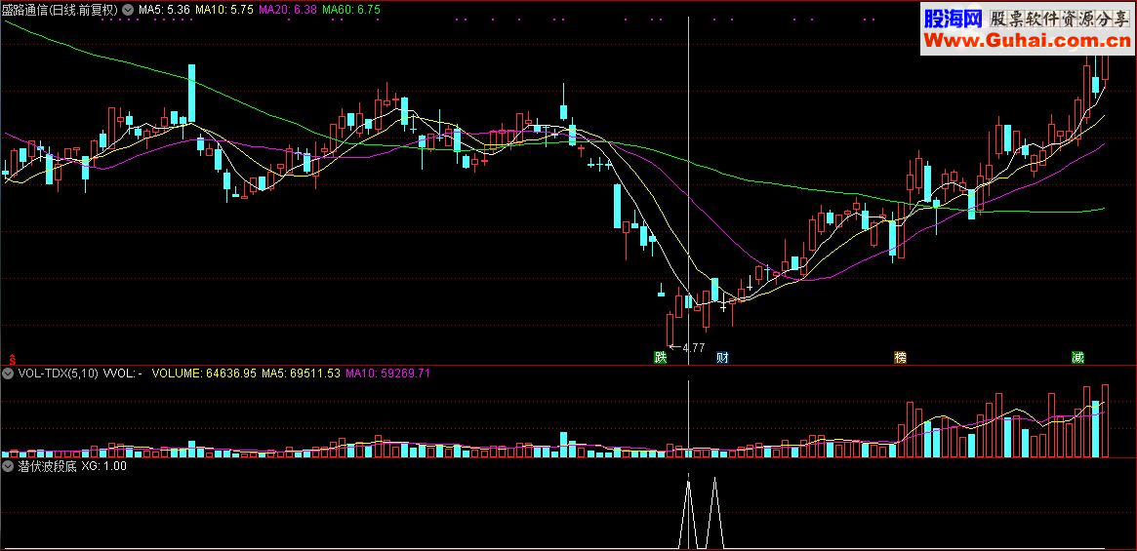Click the XG: 1.00 signal value
Screen dimensions: 1137x551
point(103,466)
